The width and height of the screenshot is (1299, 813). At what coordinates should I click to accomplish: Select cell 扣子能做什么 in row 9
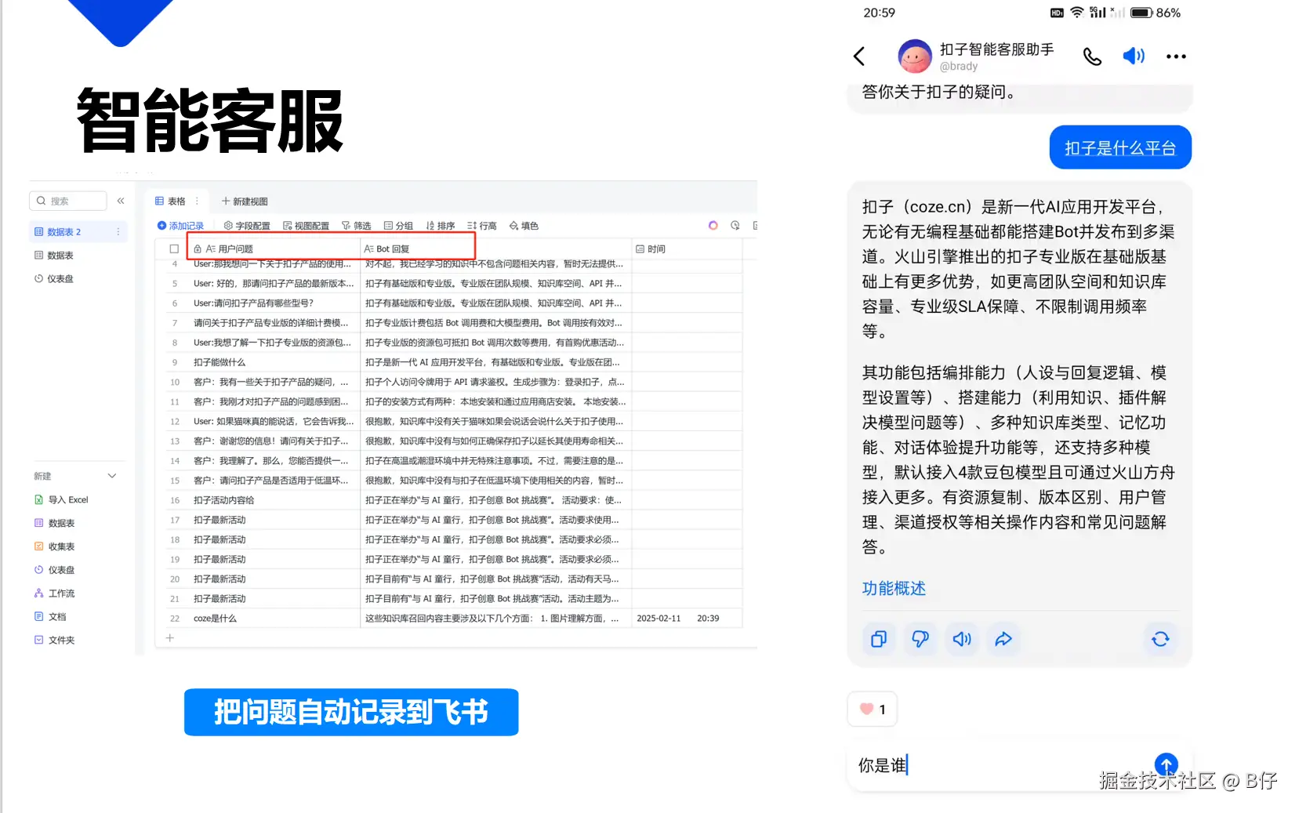274,362
